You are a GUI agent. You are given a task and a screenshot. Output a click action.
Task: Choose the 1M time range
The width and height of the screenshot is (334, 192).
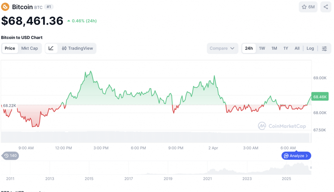coord(274,48)
